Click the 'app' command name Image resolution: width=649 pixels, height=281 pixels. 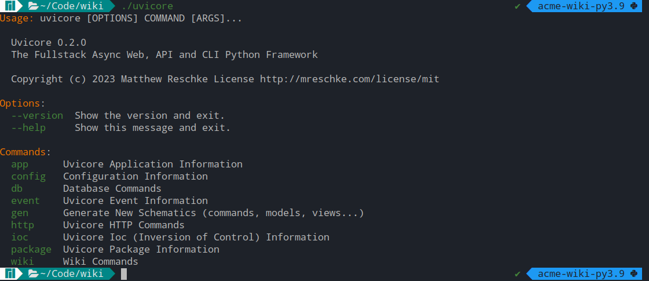click(20, 165)
